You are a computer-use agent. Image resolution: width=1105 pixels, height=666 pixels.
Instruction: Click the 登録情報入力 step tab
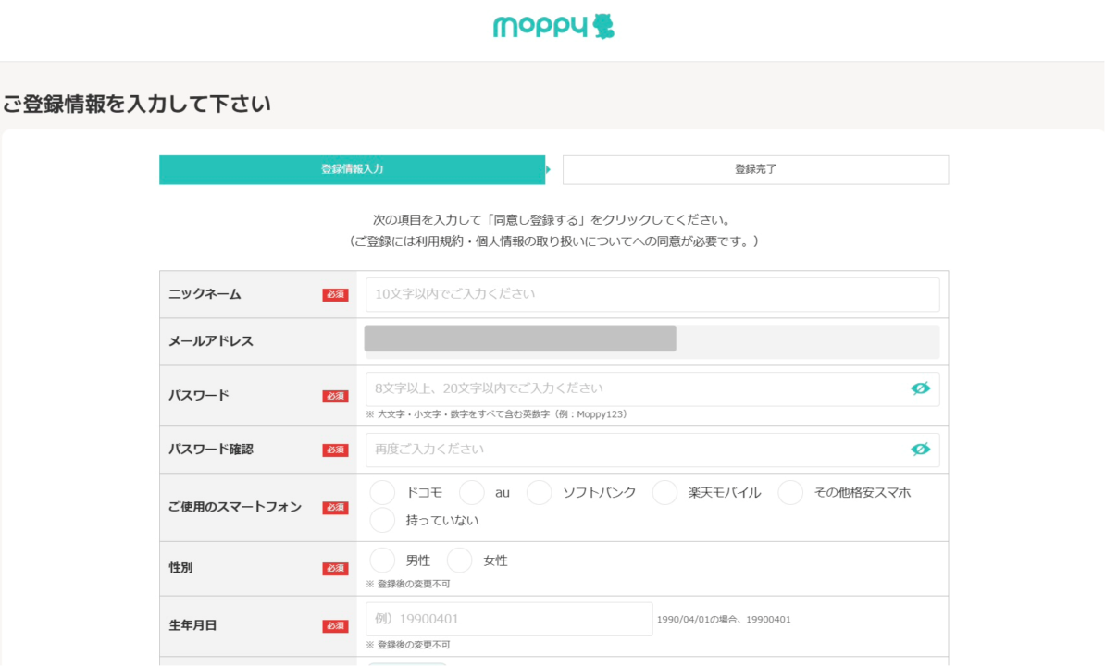(x=352, y=170)
